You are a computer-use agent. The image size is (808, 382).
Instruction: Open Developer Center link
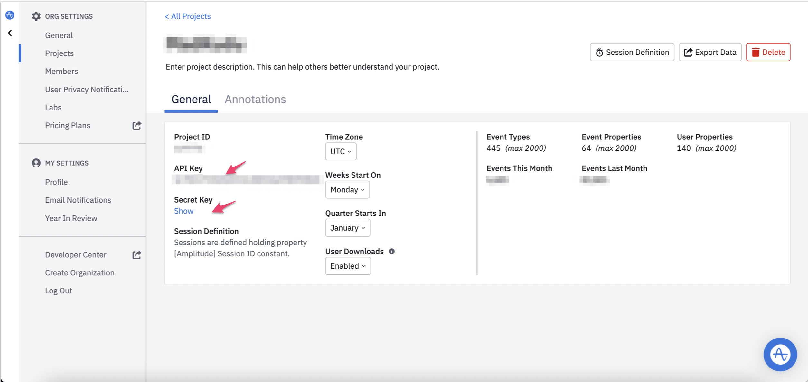(x=76, y=255)
